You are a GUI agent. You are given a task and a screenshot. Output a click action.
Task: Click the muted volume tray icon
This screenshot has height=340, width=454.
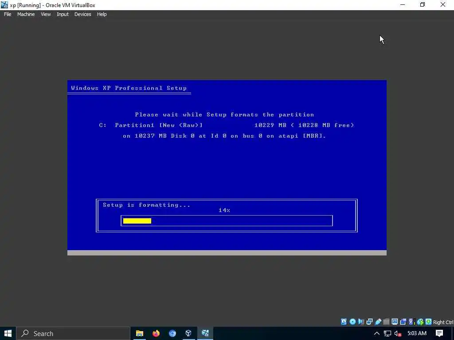tap(398, 333)
